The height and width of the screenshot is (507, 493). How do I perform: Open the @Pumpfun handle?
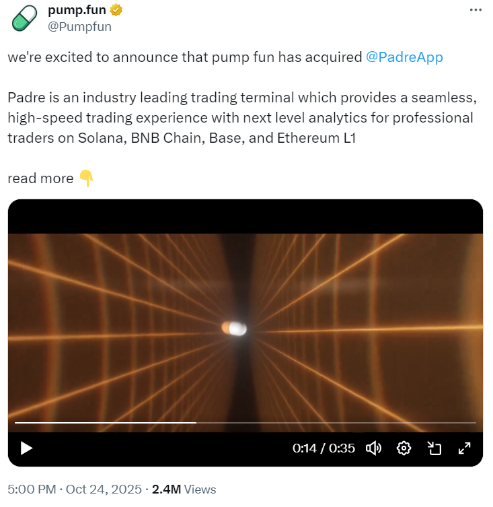[x=79, y=27]
